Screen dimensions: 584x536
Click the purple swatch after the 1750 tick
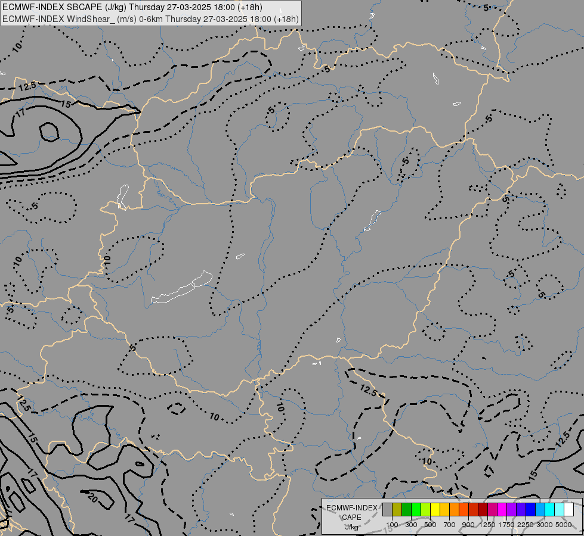(511, 510)
